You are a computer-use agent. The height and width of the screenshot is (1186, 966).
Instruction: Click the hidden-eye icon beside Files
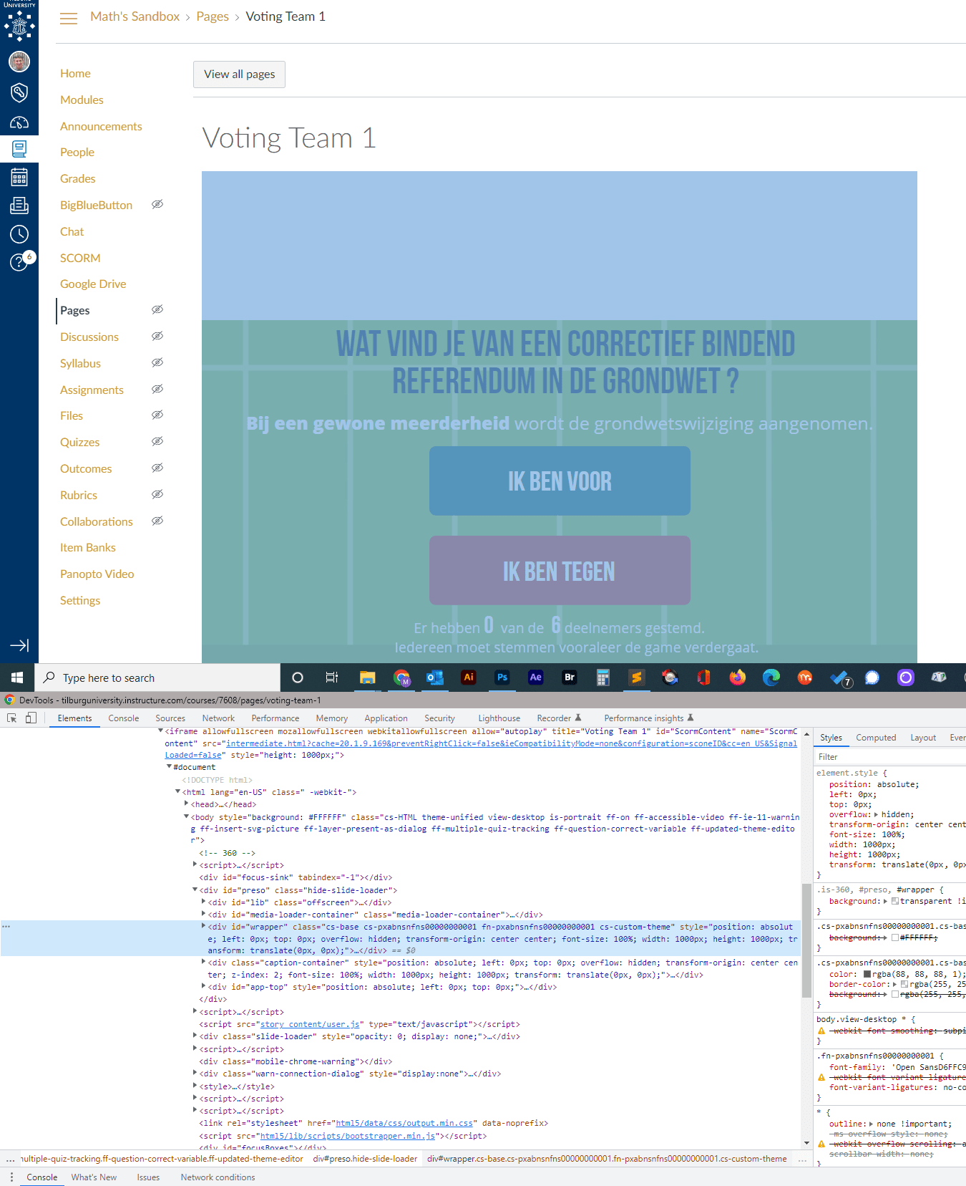157,415
